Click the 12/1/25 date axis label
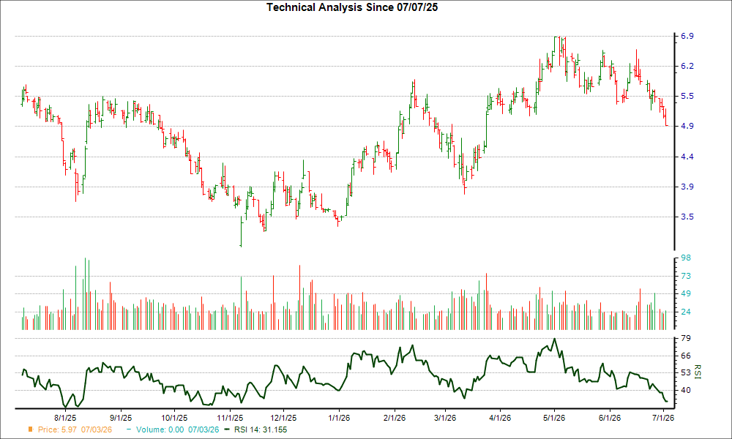The height and width of the screenshot is (439, 732). click(x=283, y=418)
